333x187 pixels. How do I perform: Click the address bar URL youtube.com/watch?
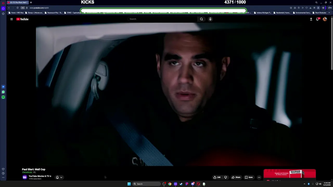coord(39,8)
